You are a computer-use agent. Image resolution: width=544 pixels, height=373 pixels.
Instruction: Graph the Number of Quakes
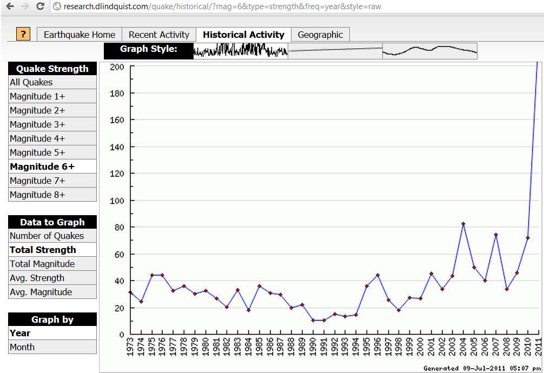(52, 236)
